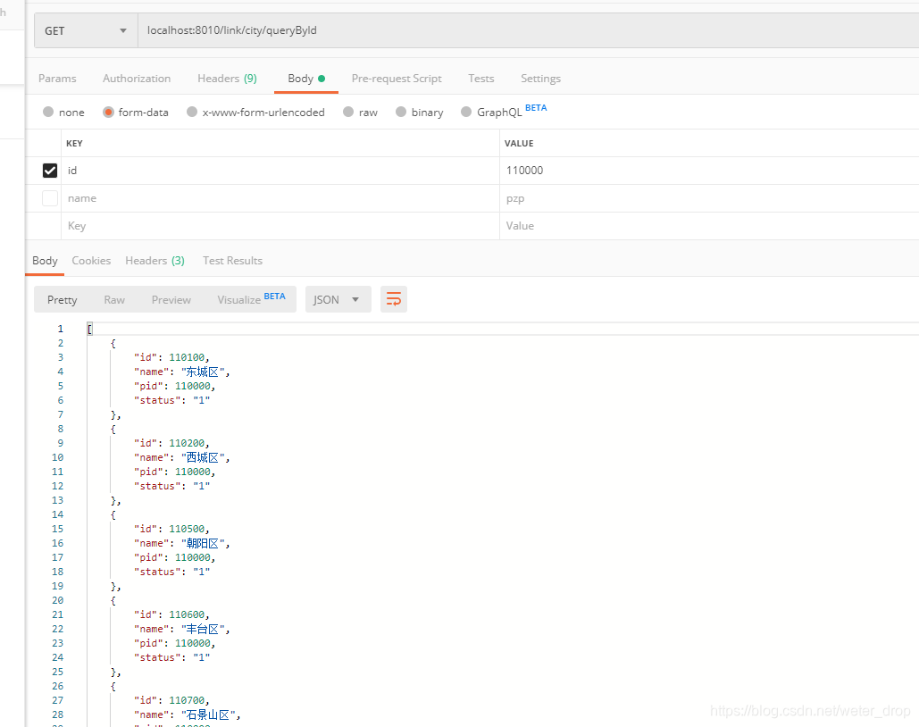The height and width of the screenshot is (727, 919).
Task: Open the Pre-request Script tab
Action: pos(397,78)
